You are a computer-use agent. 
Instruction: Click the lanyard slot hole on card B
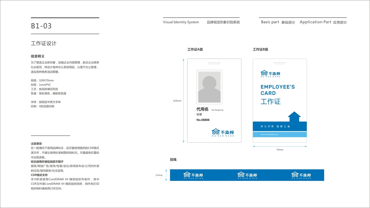280,63
